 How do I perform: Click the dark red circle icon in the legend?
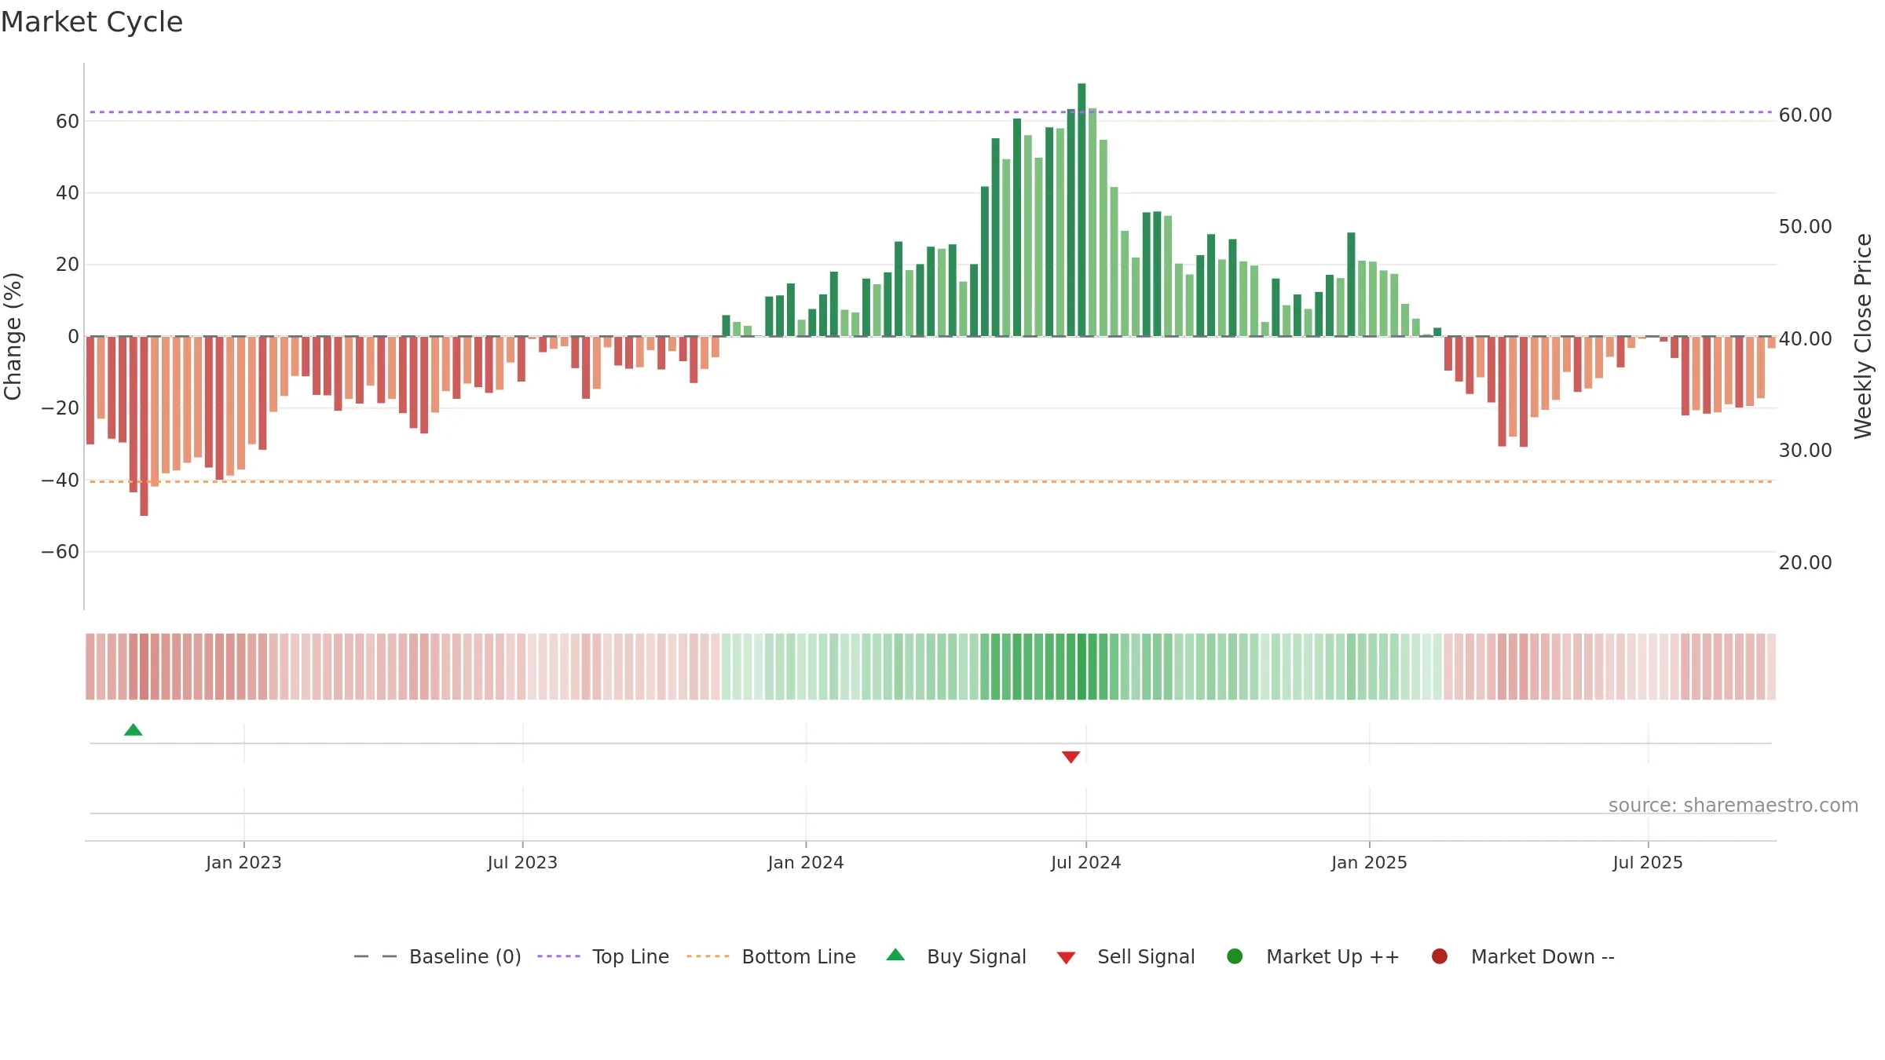point(1440,956)
